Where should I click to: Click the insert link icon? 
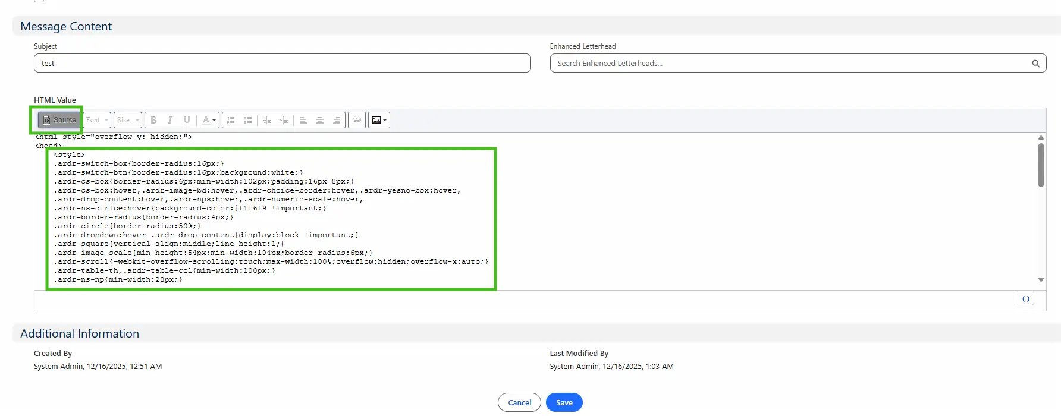coord(357,120)
